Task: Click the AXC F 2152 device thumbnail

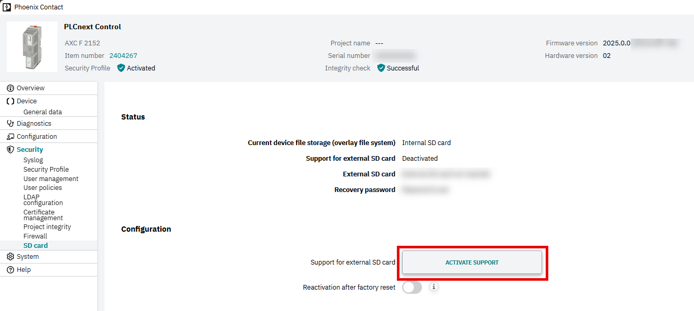Action: tap(32, 46)
